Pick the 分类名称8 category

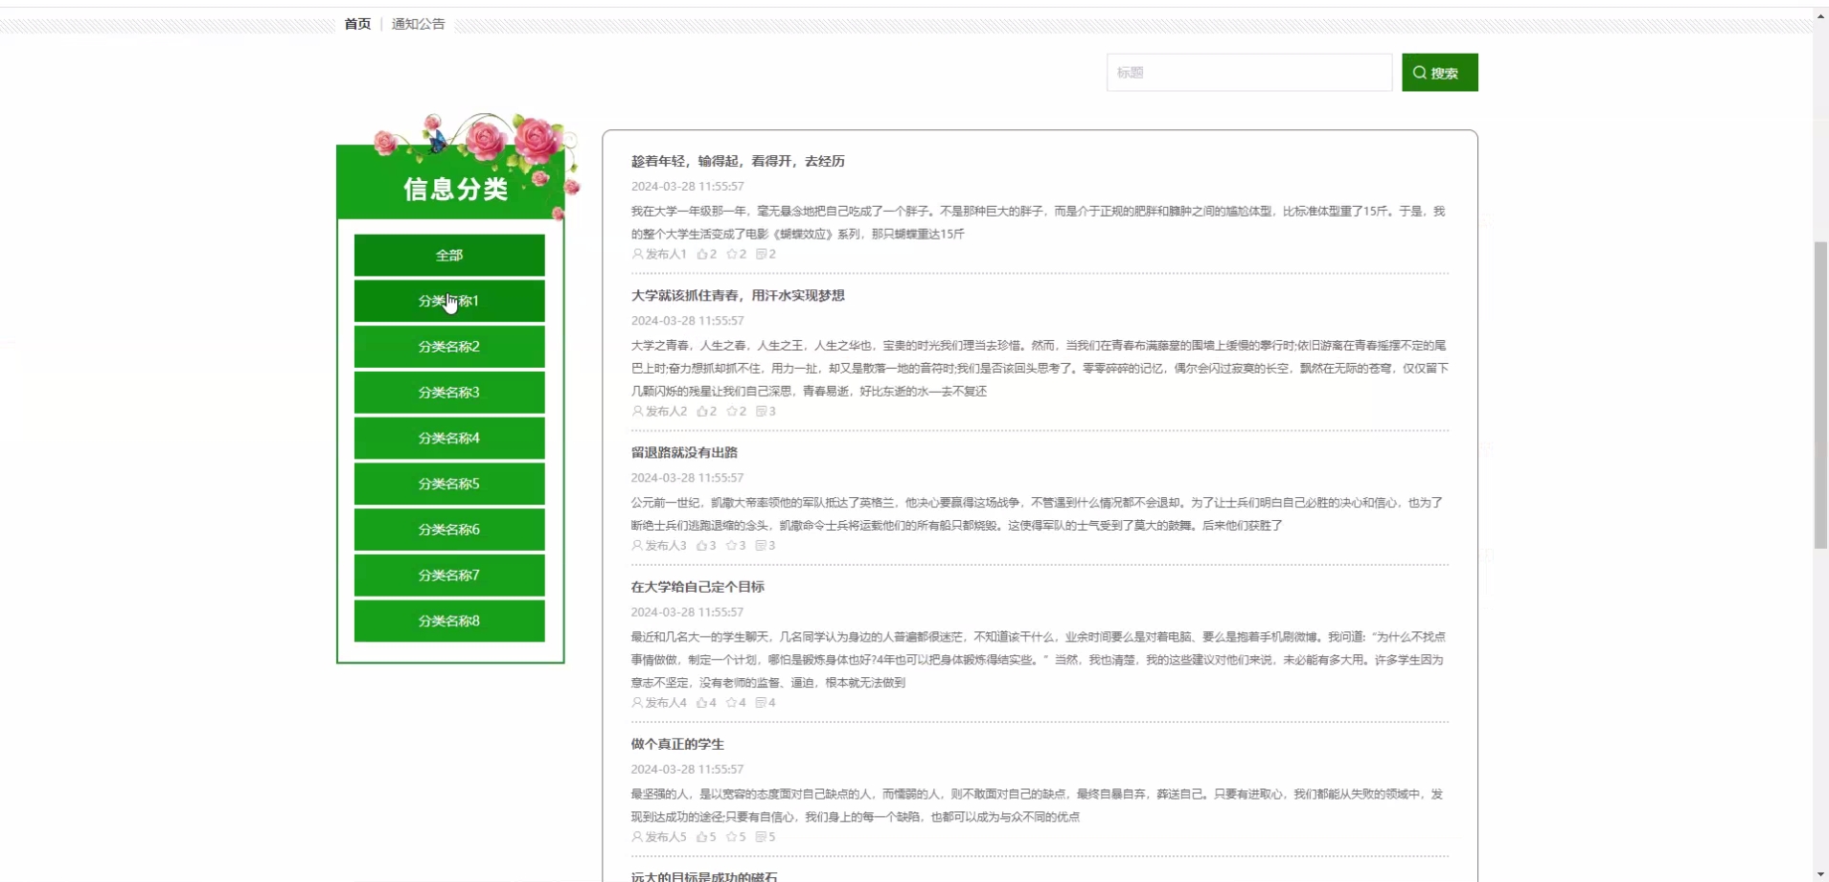click(x=449, y=621)
